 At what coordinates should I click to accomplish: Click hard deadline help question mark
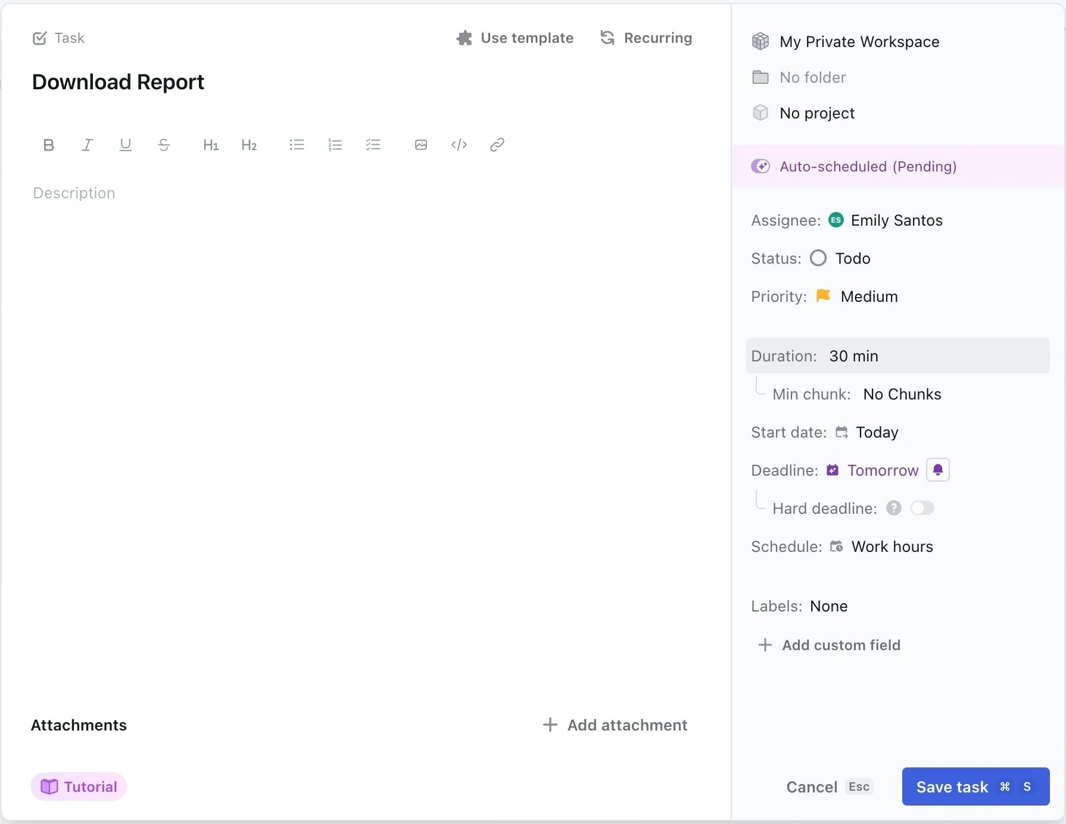tap(894, 508)
